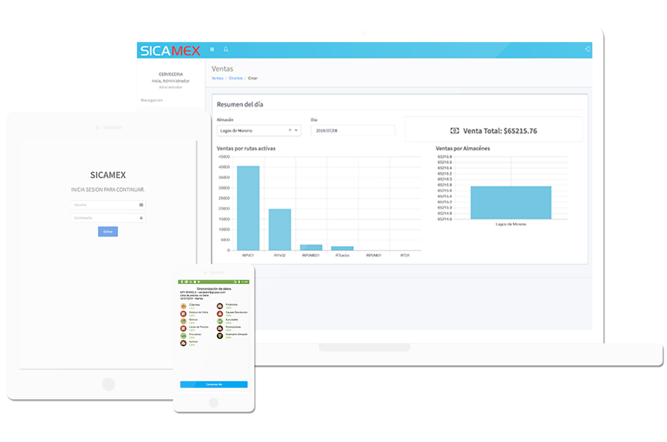Tap the battery icon in phone status bar
667x442 pixels.
[x=239, y=282]
